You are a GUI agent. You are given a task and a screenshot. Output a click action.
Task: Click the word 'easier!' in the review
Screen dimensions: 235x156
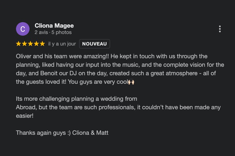click(25, 116)
